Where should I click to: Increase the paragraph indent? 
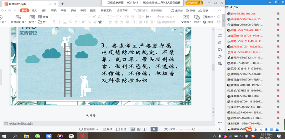(133, 17)
